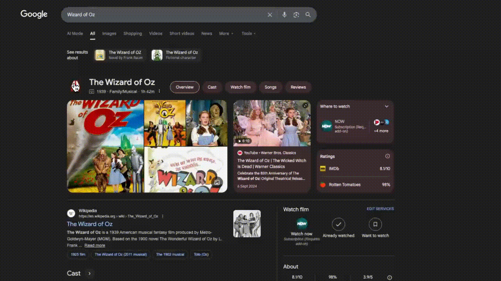Clear the search query with the X icon
The width and height of the screenshot is (501, 281).
pos(270,14)
